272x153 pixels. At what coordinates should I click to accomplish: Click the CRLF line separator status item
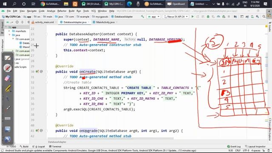(x=238, y=150)
